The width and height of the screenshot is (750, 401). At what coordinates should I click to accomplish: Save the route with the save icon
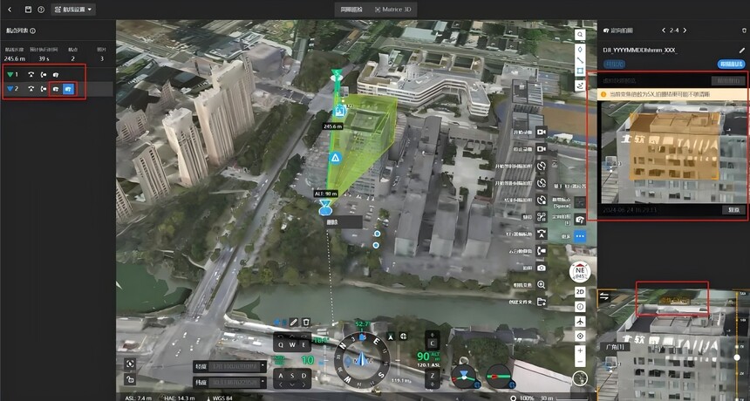[x=28, y=10]
